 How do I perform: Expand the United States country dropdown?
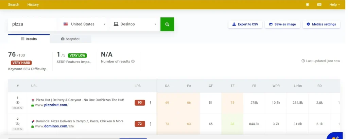[84, 24]
